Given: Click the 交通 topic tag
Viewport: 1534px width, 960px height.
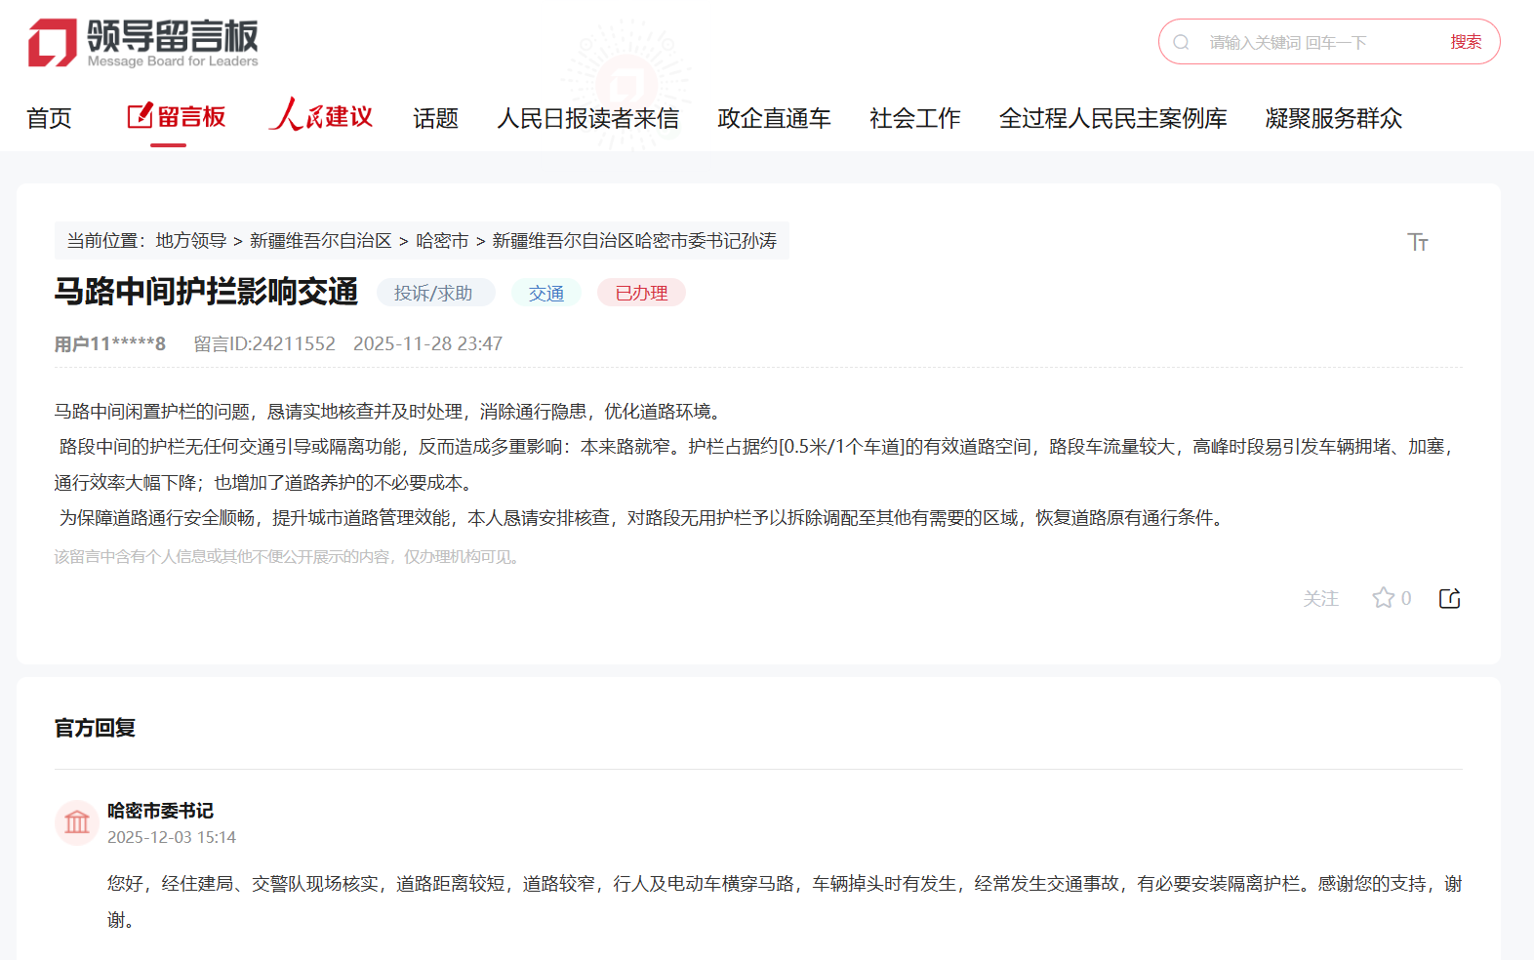Looking at the screenshot, I should [545, 293].
